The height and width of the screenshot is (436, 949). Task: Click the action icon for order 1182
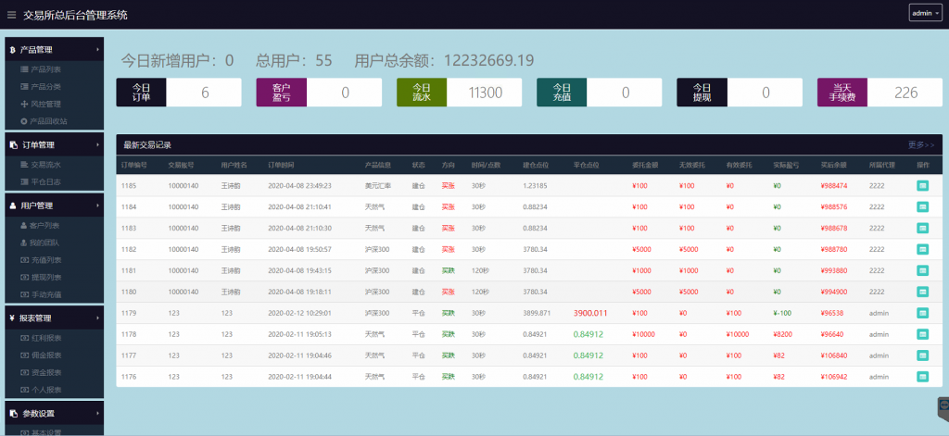(x=922, y=249)
